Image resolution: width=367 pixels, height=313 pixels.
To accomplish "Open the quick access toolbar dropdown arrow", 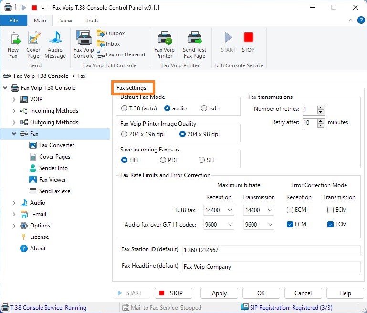I will coord(43,8).
